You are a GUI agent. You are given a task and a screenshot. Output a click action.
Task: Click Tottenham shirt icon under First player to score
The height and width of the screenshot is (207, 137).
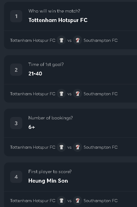61,201
